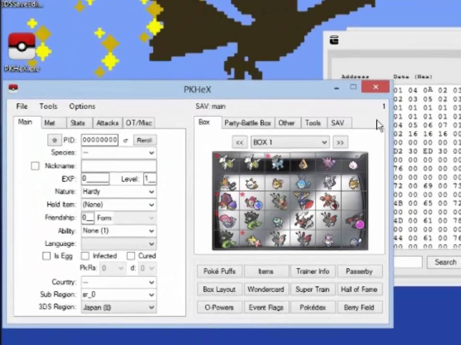The width and height of the screenshot is (461, 345).
Task: Select the purple Nidoking-like sprite in top row
Action: tap(328, 163)
